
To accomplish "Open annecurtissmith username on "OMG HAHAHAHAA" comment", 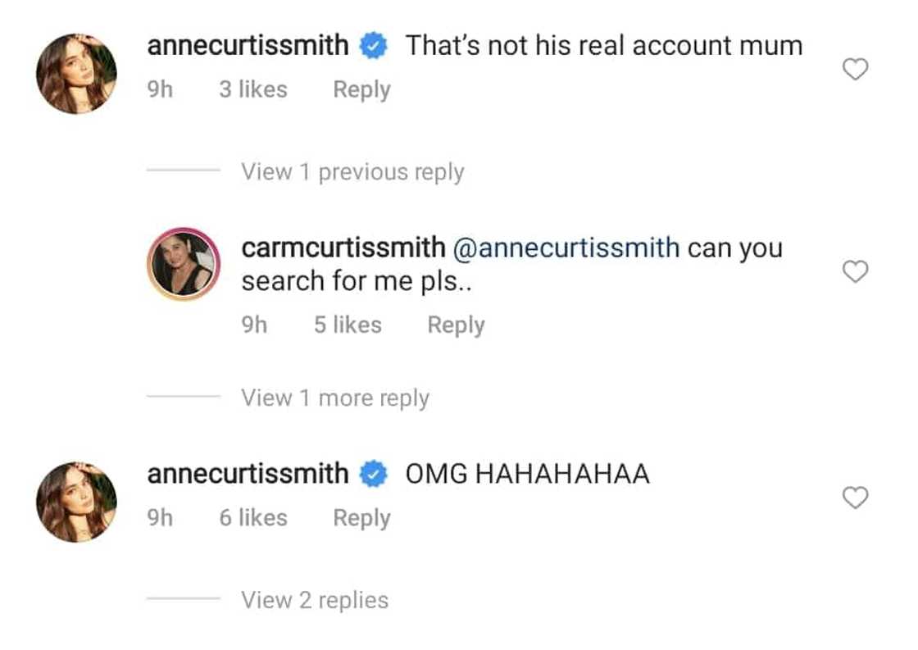I will (248, 474).
